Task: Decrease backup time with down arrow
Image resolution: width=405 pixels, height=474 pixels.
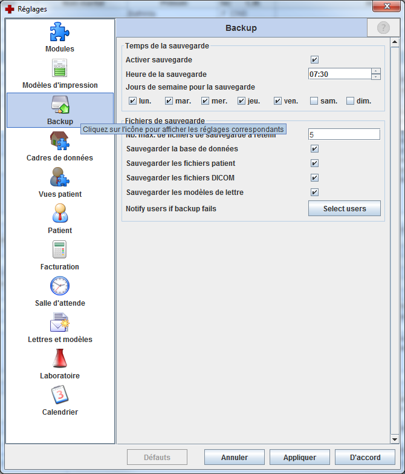Action: pos(376,77)
